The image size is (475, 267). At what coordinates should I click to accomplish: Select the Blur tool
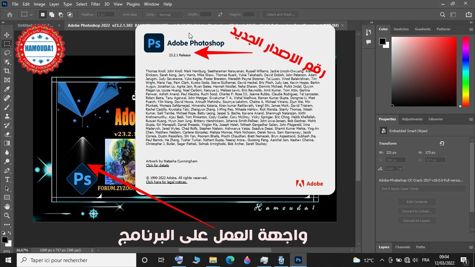pos(7,152)
